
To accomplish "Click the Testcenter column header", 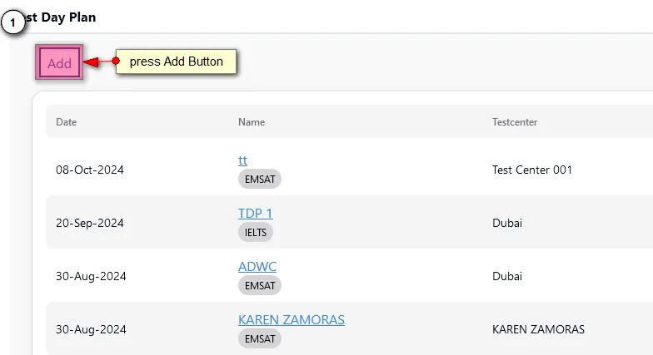I will [514, 122].
